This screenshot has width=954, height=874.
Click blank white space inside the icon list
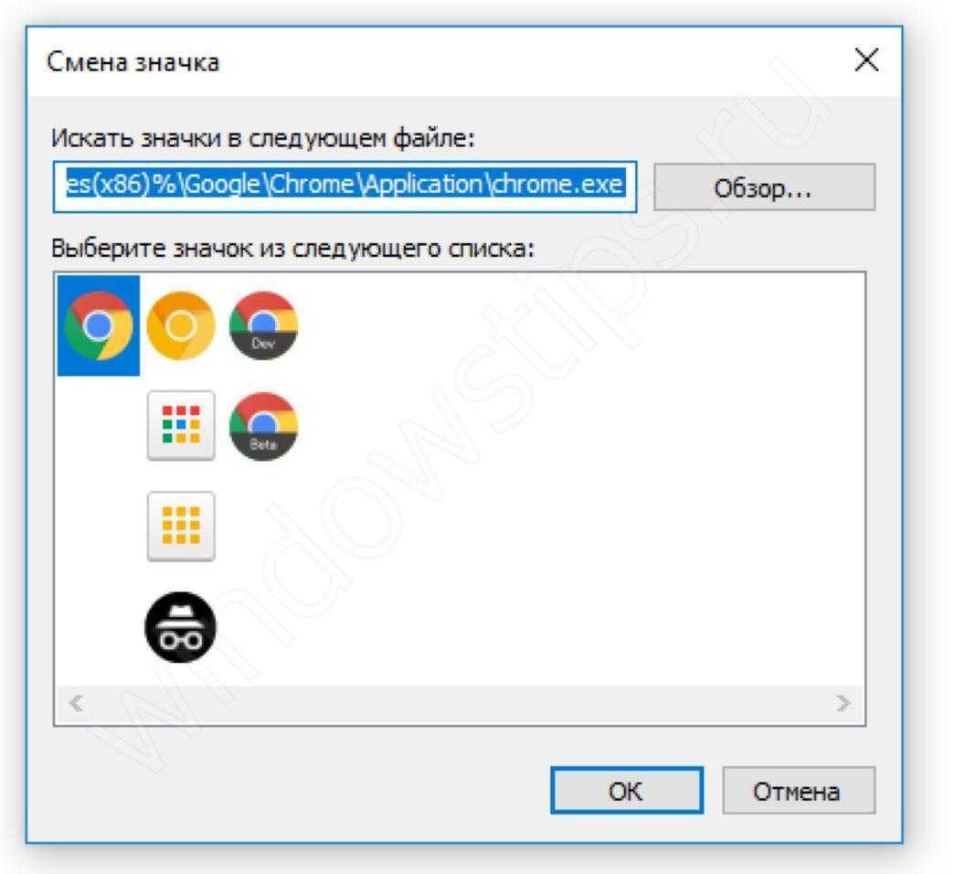(578, 487)
